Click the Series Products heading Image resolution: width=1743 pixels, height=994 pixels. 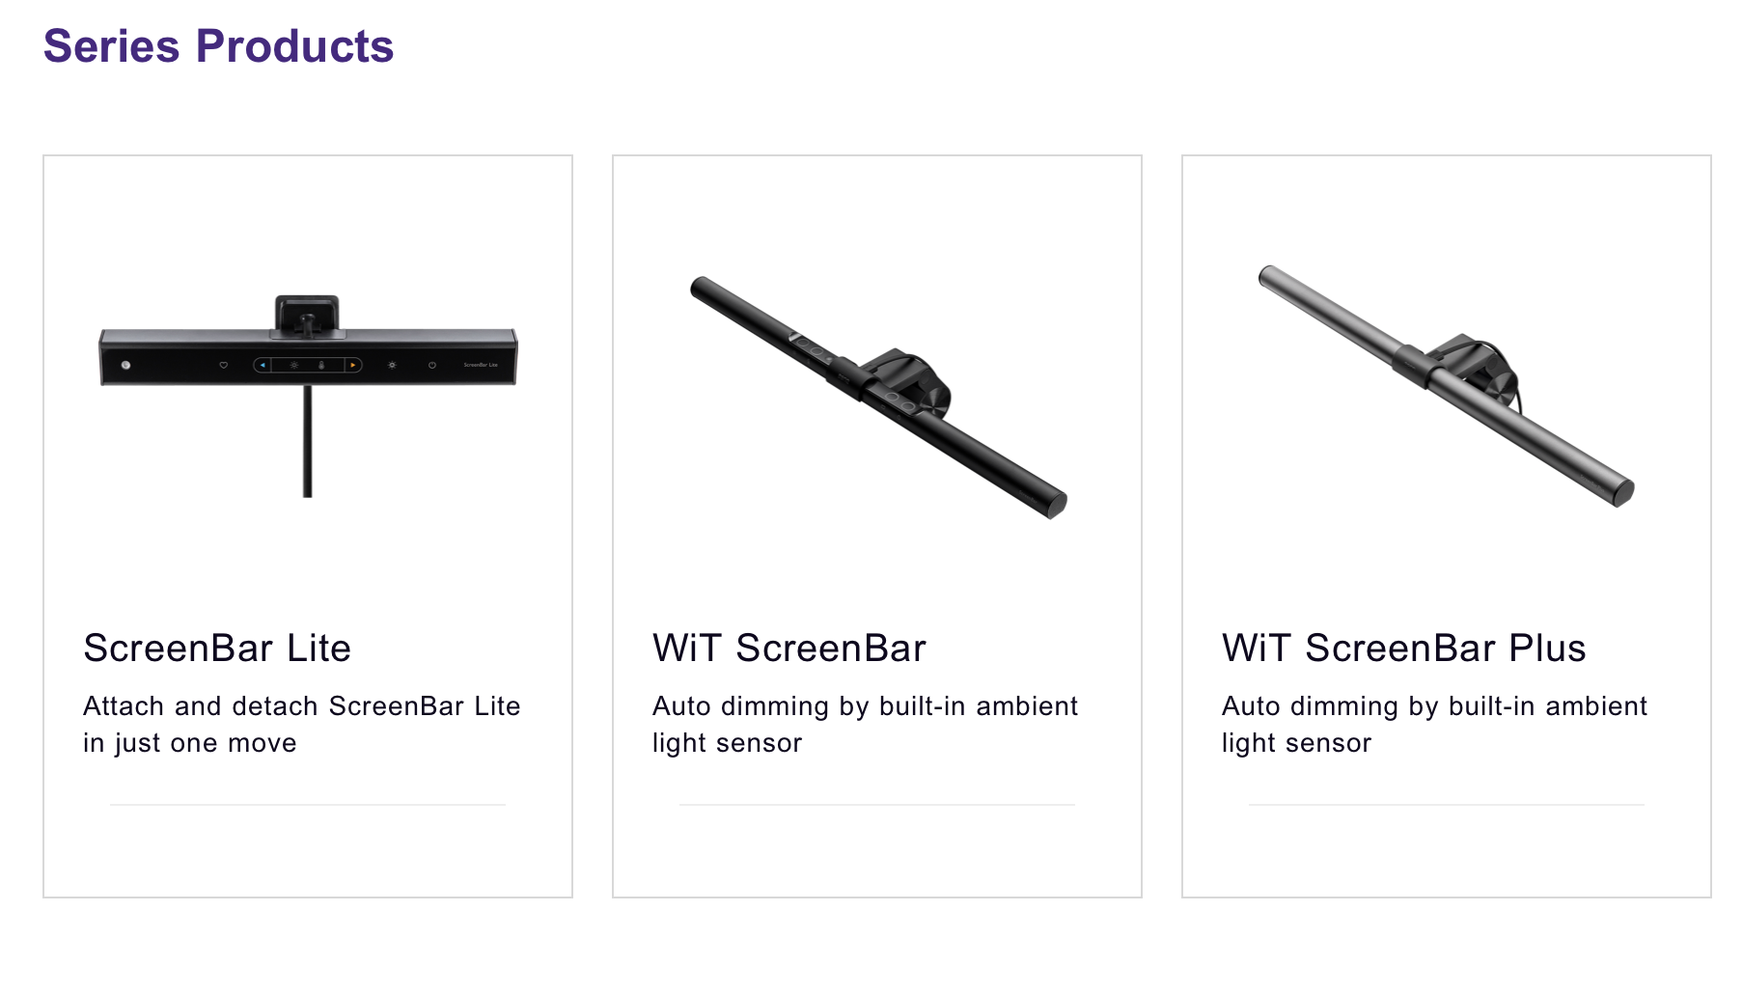click(219, 45)
